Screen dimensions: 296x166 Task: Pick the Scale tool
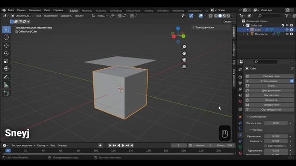pyautogui.click(x=6, y=61)
